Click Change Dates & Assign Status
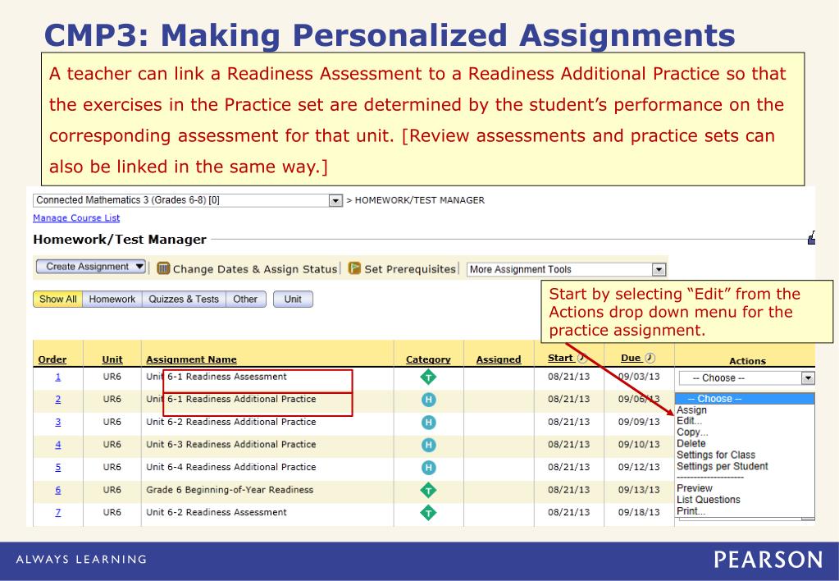This screenshot has width=839, height=581. pos(255,269)
